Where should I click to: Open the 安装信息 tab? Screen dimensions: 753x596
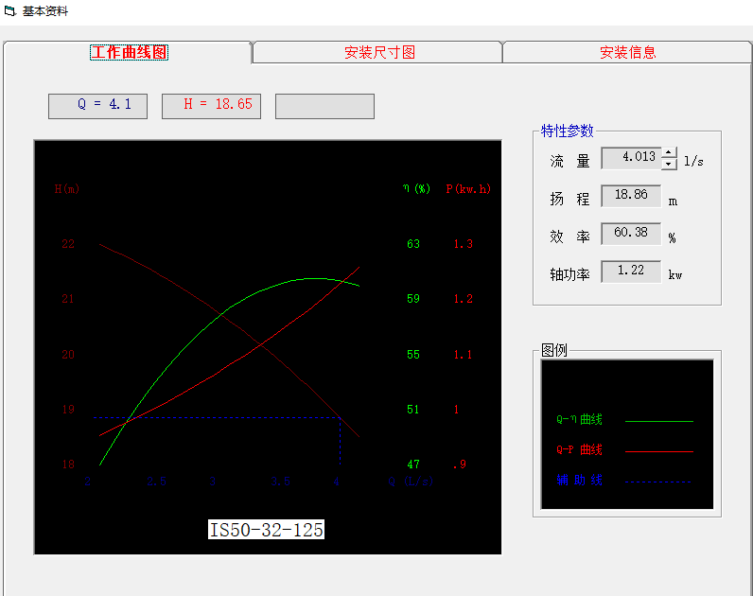tap(628, 52)
